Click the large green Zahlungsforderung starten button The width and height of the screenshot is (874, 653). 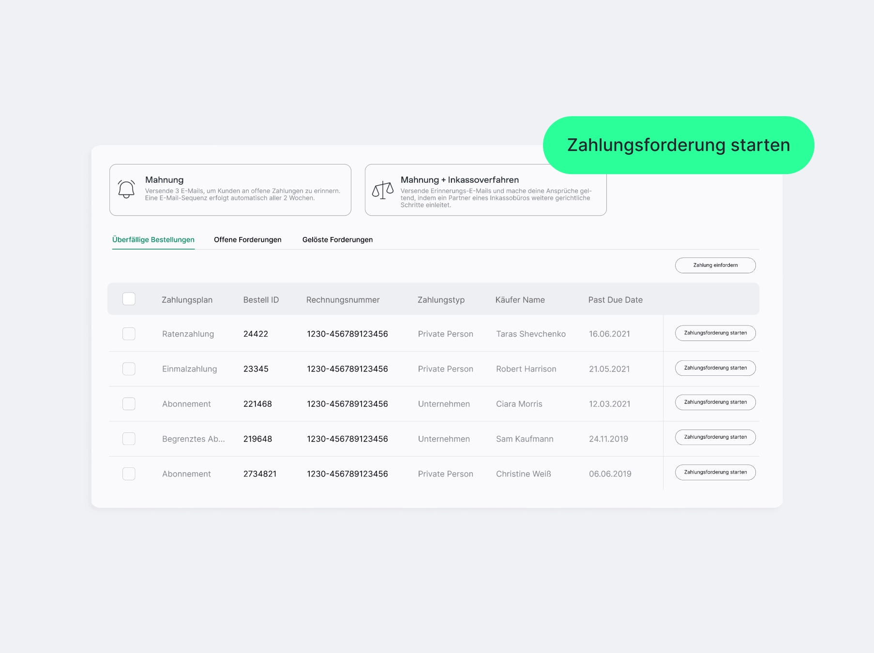[x=678, y=145]
